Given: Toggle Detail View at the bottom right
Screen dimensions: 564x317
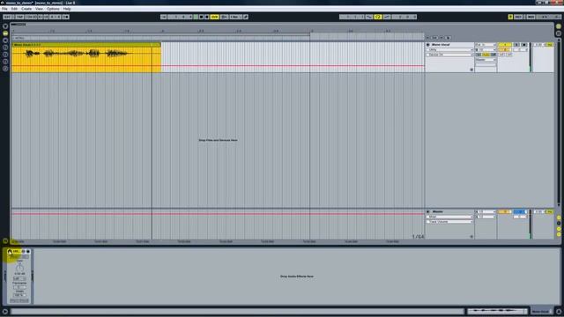Looking at the screenshot, I should point(559,312).
